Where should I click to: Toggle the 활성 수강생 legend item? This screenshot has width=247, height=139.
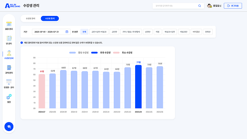click(79, 53)
